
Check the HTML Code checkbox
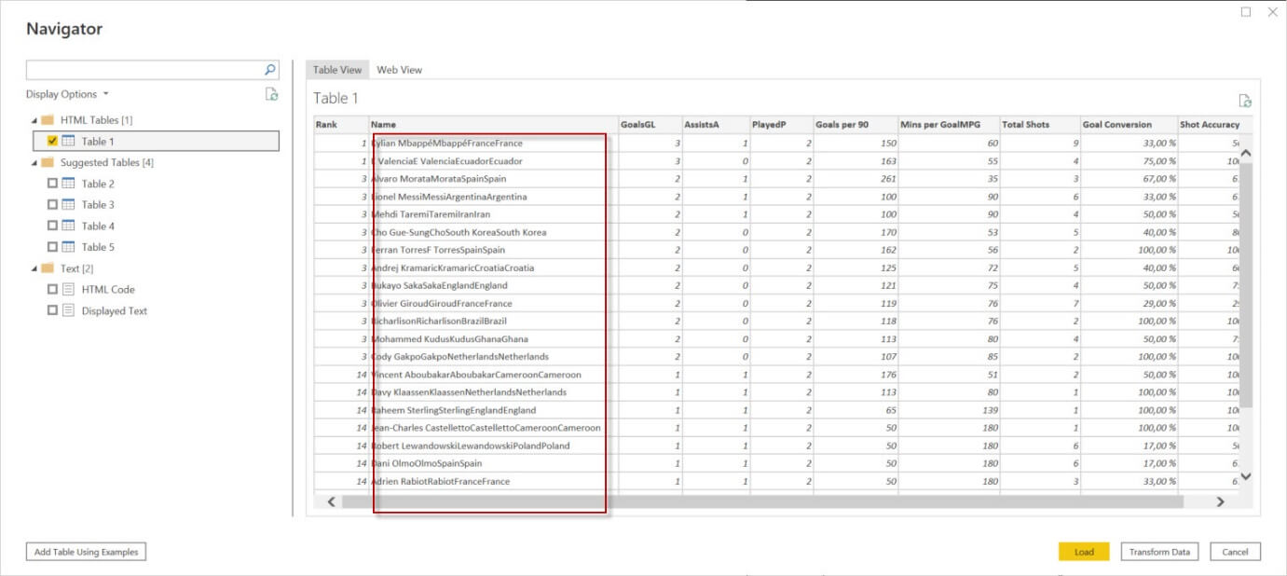pyautogui.click(x=52, y=290)
